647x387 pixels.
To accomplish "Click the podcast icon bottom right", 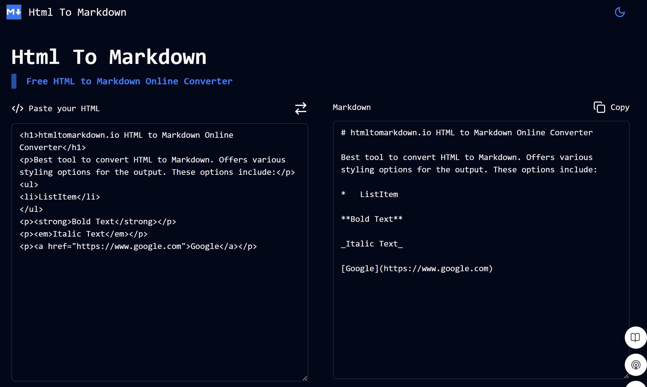I will point(635,364).
